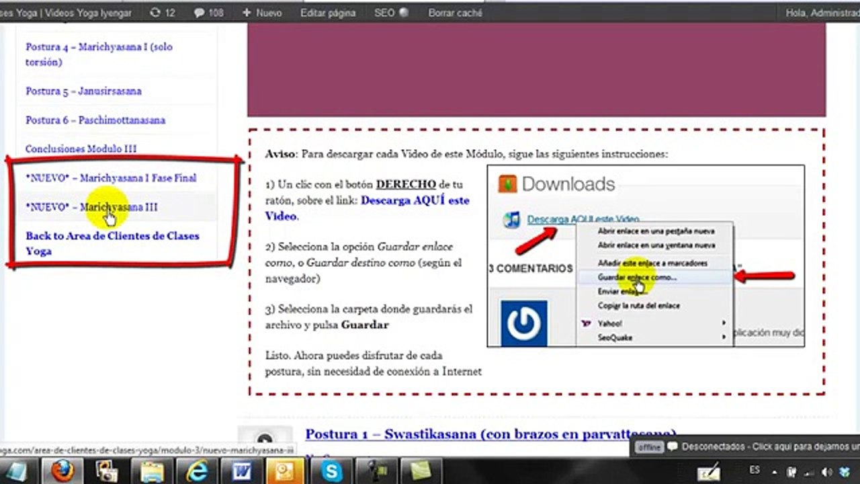Launch Internet Explorer from the taskbar
Viewport: 860px width, 484px height.
coord(197,471)
